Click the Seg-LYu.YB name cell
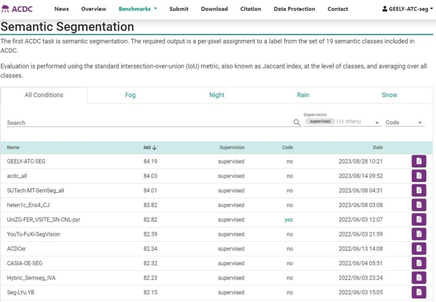 tap(20, 292)
